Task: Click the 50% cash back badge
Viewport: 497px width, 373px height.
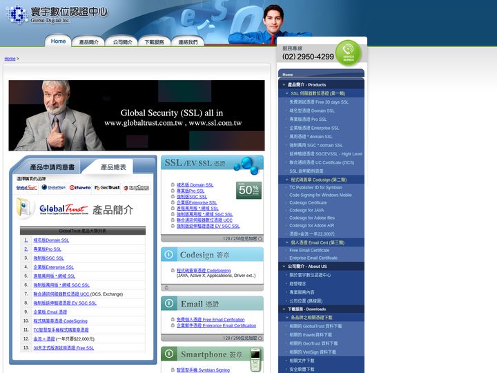Action: (x=248, y=190)
